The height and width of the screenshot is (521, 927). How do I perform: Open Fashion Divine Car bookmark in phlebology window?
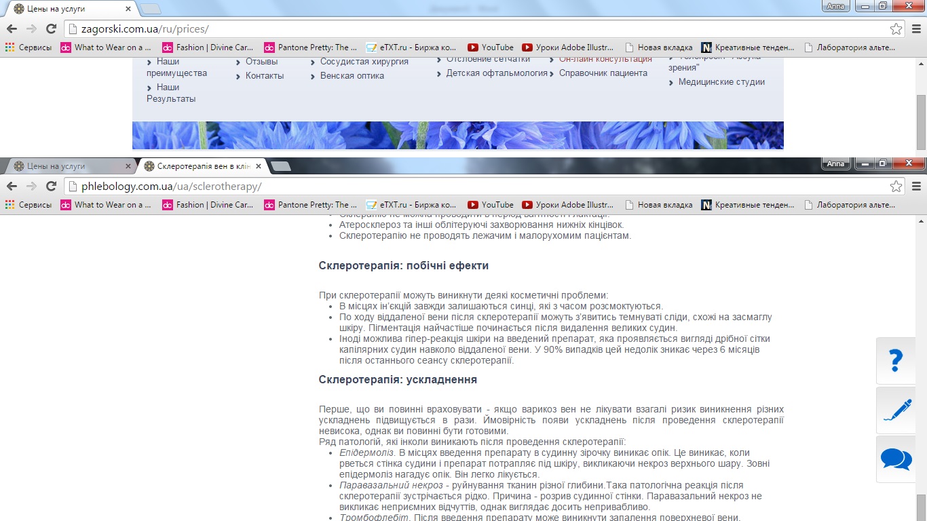click(208, 205)
